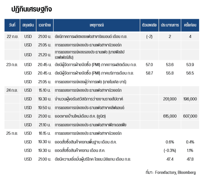Click the ยอดสั่งซื้อสินค้าคงทน เดือน ส.ค. event

pyautogui.click(x=80, y=150)
